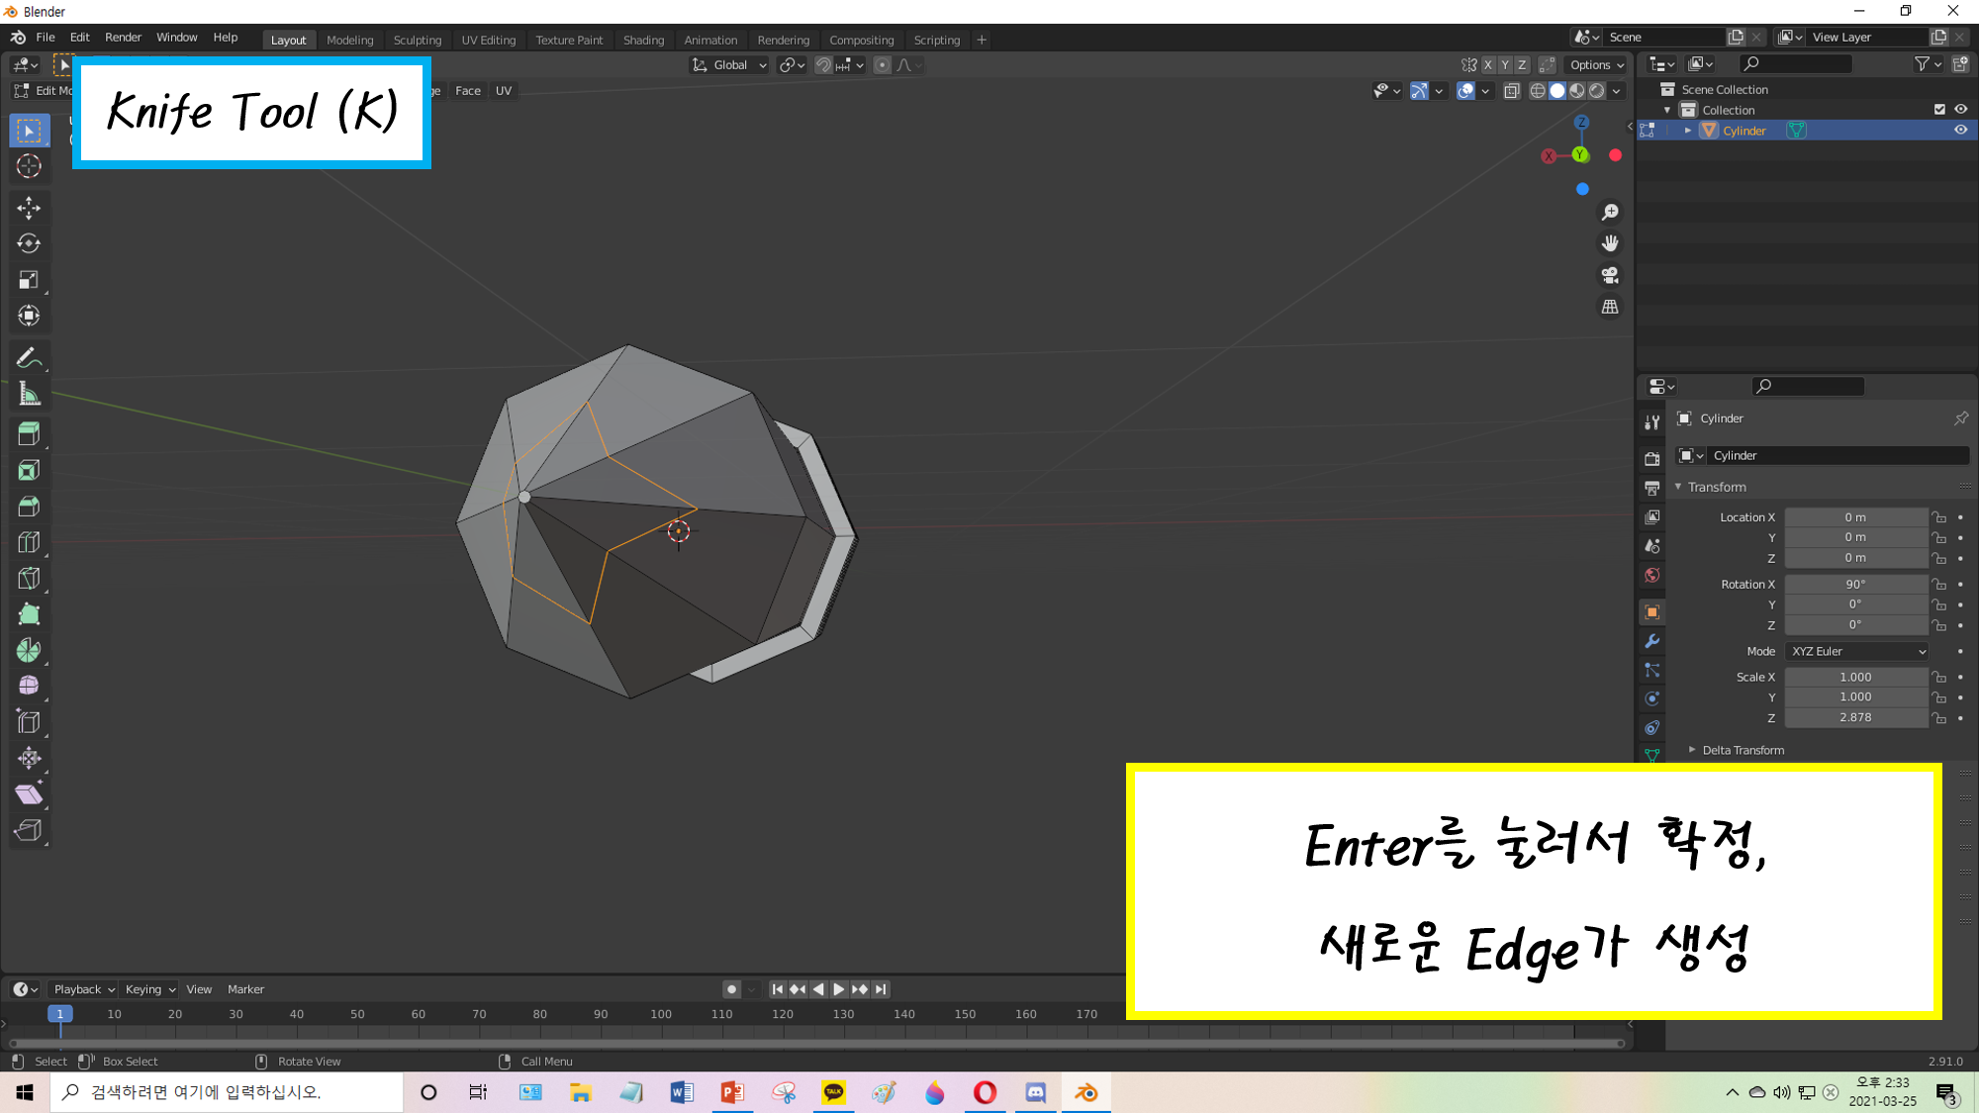This screenshot has width=1979, height=1113.
Task: Open the Modifier properties wrench tab
Action: pyautogui.click(x=1651, y=641)
